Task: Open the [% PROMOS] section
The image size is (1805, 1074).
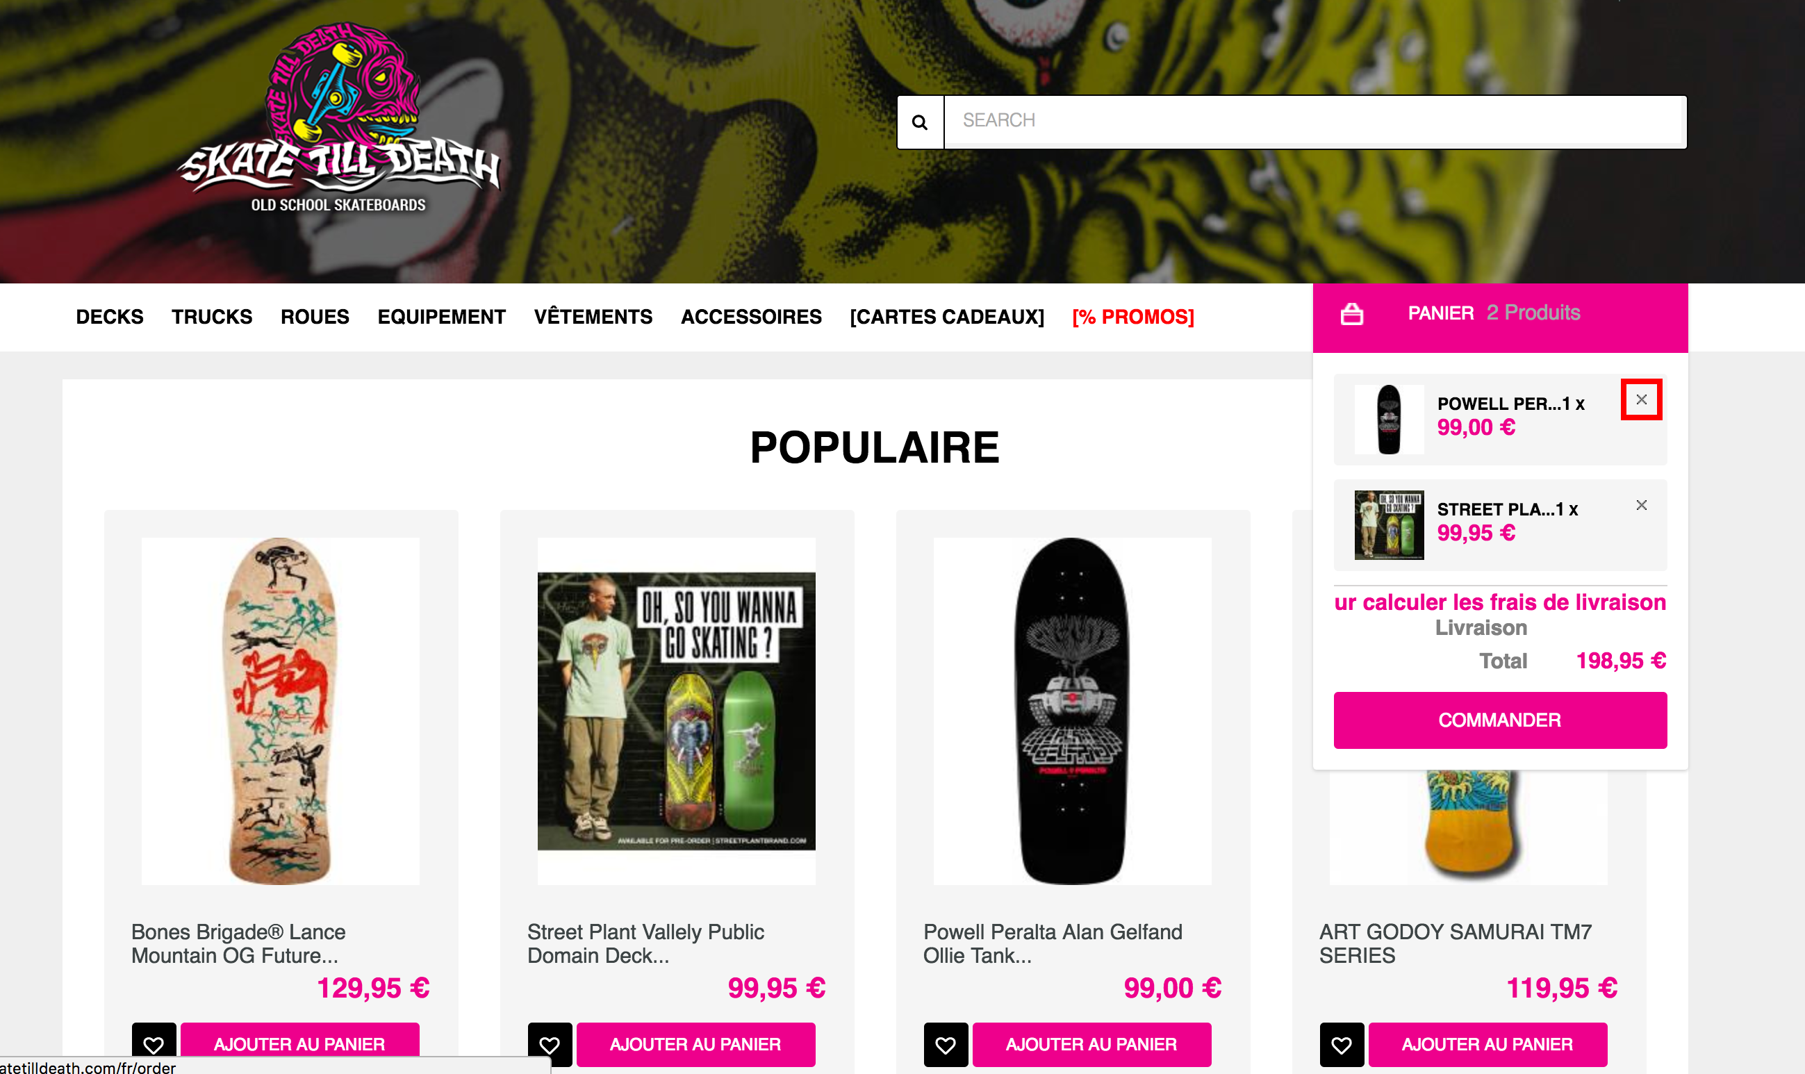Action: coord(1132,317)
